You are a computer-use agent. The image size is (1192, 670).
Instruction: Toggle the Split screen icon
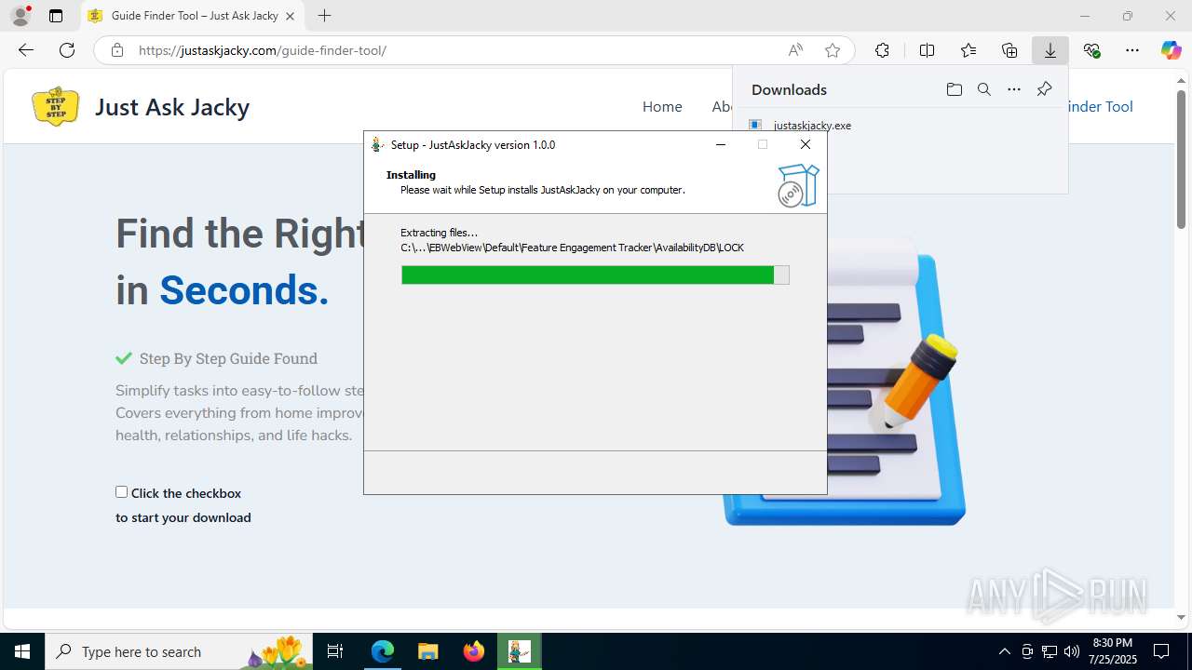tap(927, 50)
